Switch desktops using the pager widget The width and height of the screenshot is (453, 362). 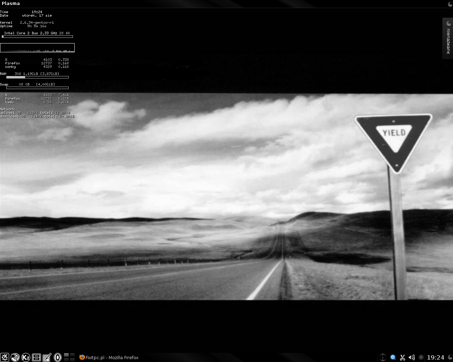tap(69, 357)
